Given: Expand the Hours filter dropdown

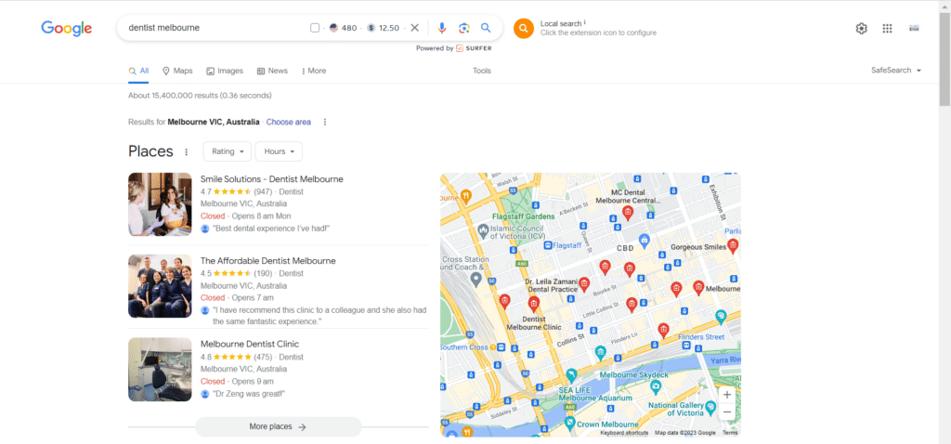Looking at the screenshot, I should click(x=279, y=151).
